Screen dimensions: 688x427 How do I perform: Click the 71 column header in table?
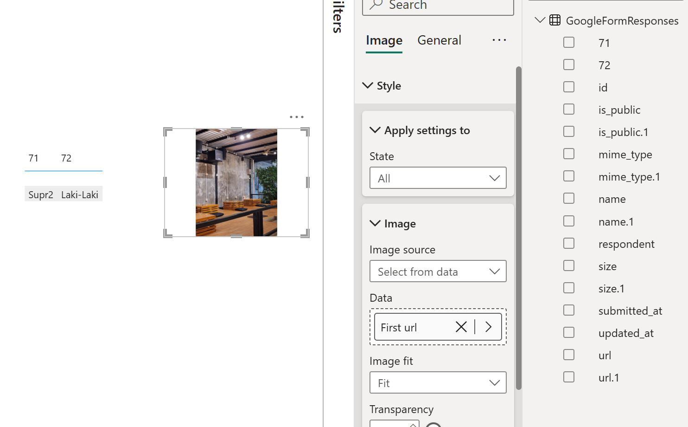[33, 158]
